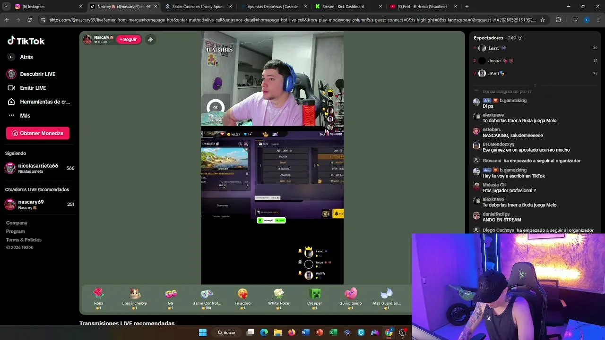
Task: Open the Windows Start menu
Action: [x=203, y=333]
